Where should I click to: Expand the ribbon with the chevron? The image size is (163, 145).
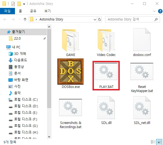click(154, 11)
